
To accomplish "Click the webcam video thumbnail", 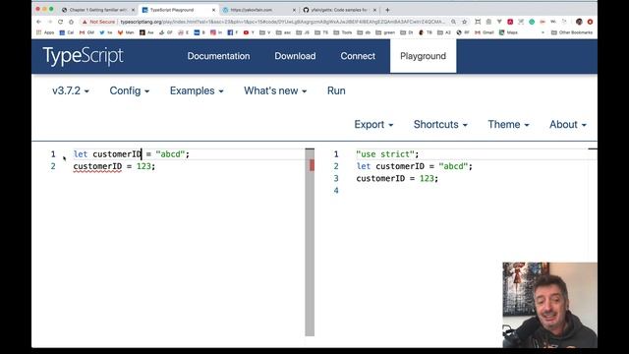I will click(550, 305).
